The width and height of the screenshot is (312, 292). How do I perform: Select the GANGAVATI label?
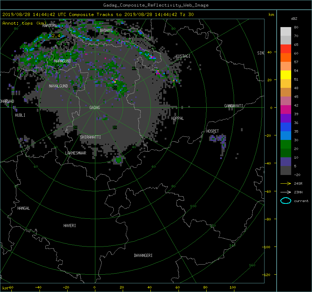[x=234, y=106]
